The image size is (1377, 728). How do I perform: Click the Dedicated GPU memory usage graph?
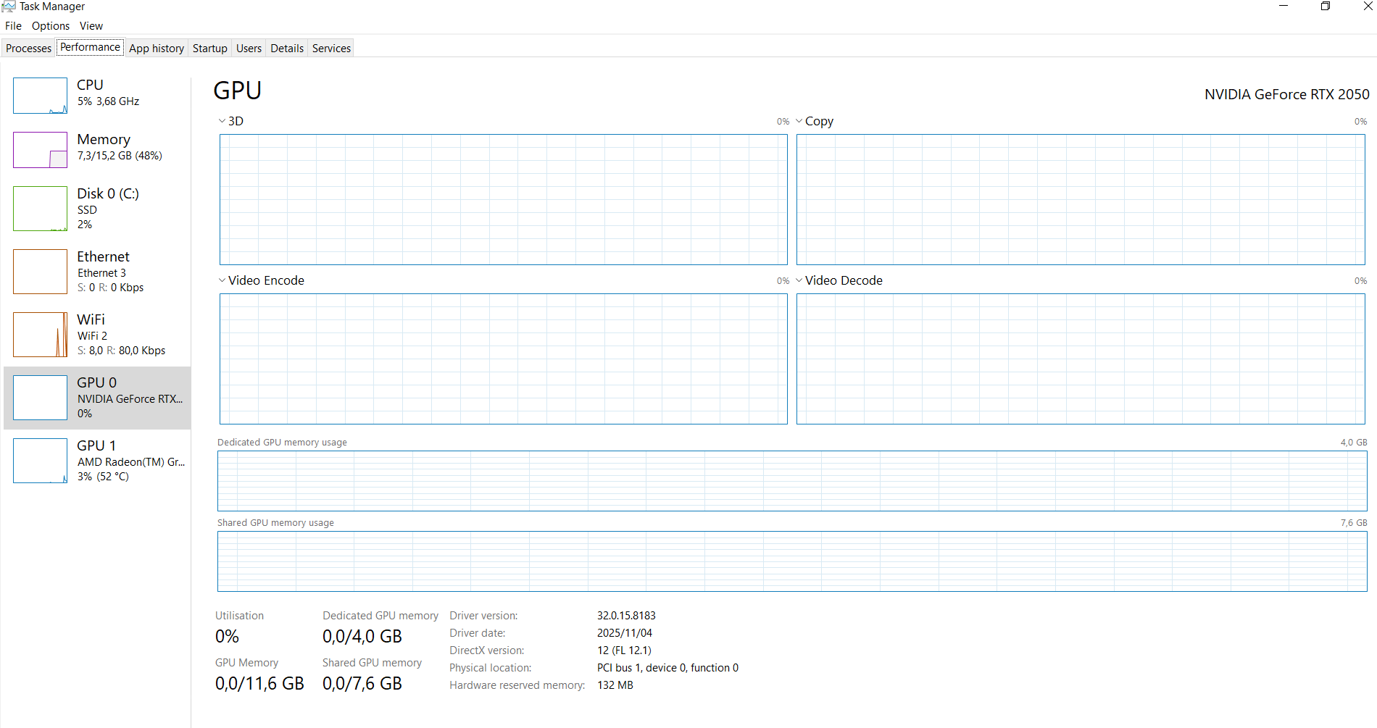[792, 481]
